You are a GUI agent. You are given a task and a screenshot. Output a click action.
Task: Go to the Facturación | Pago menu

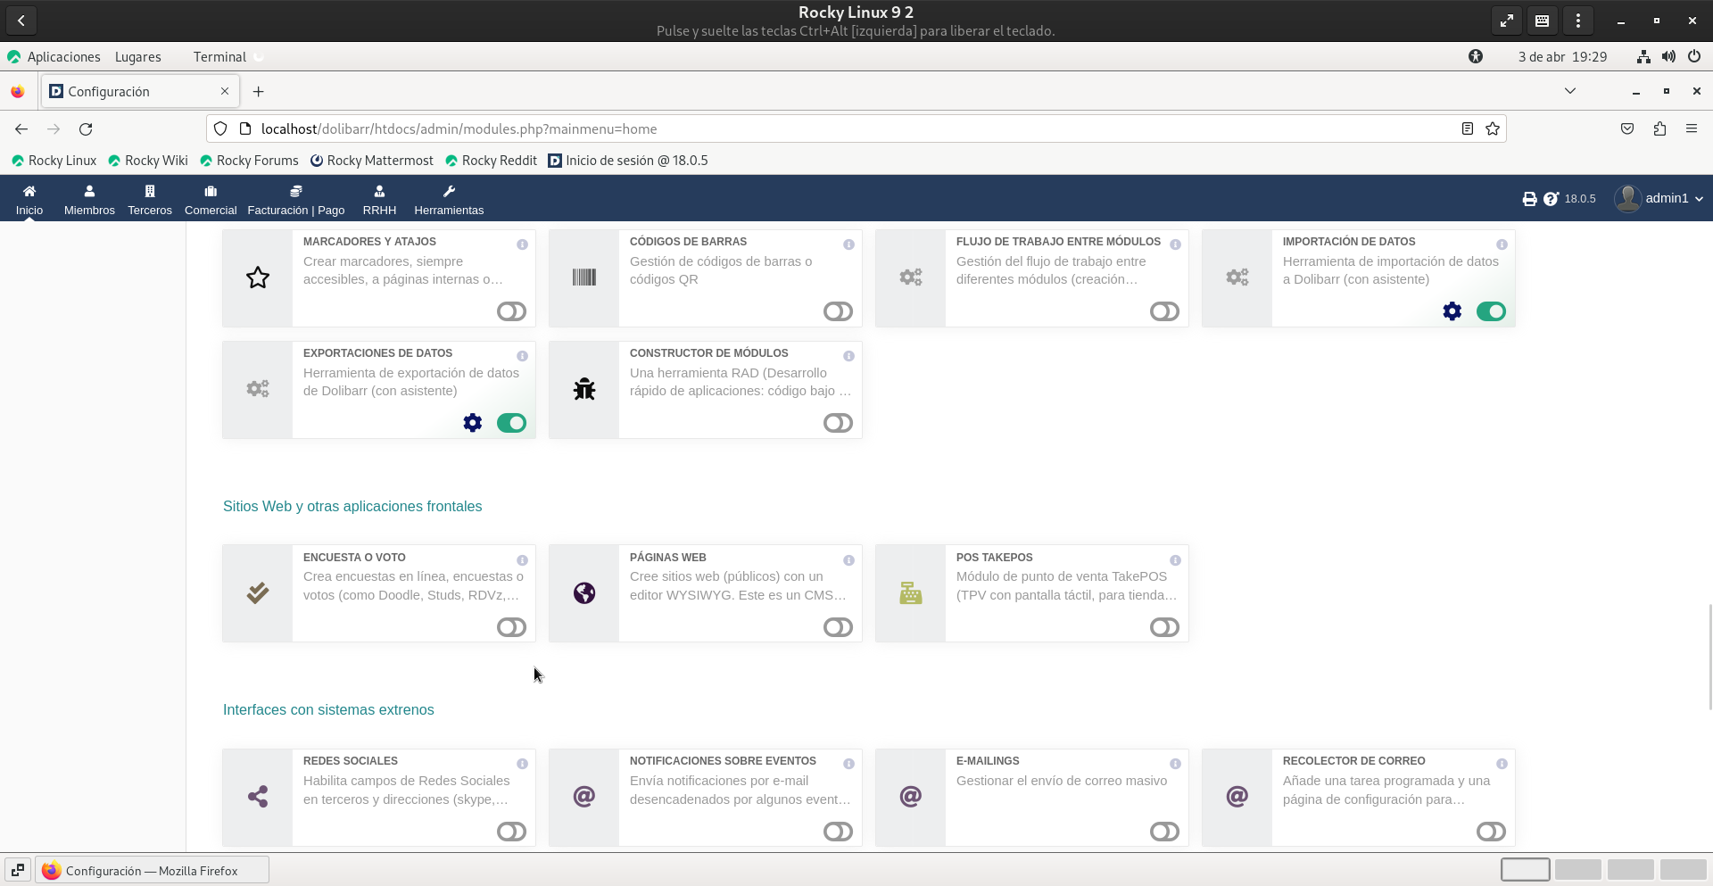(295, 199)
